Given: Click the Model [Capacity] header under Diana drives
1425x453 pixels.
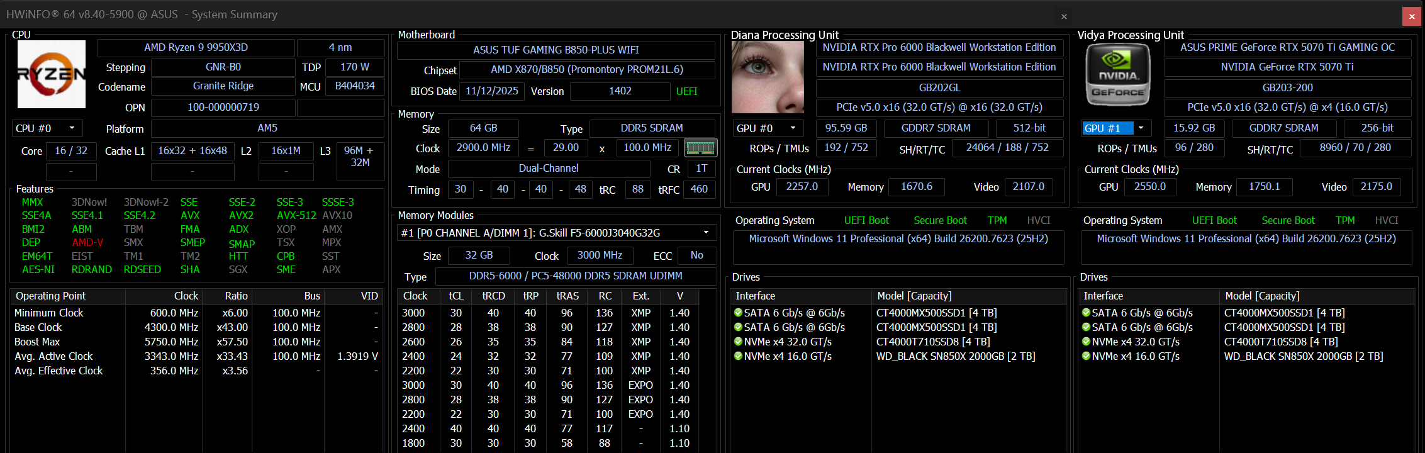Looking at the screenshot, I should (x=969, y=296).
